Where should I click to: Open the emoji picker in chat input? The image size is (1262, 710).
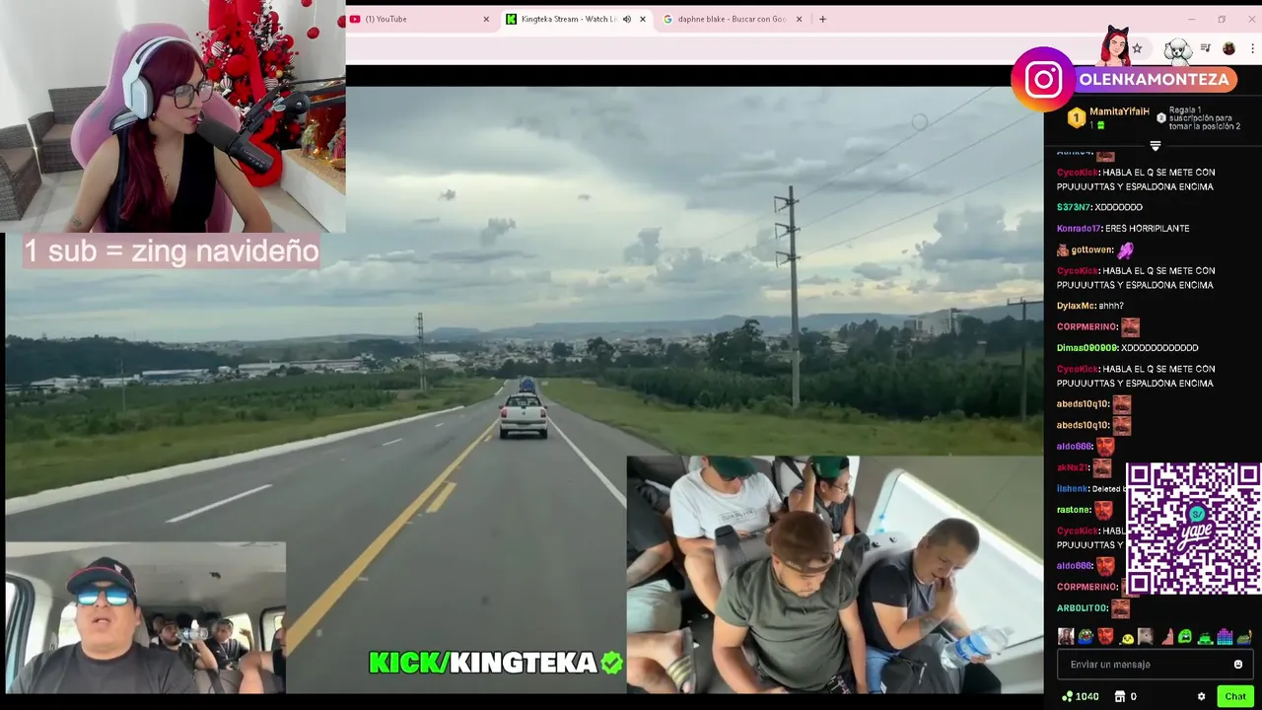(1238, 665)
